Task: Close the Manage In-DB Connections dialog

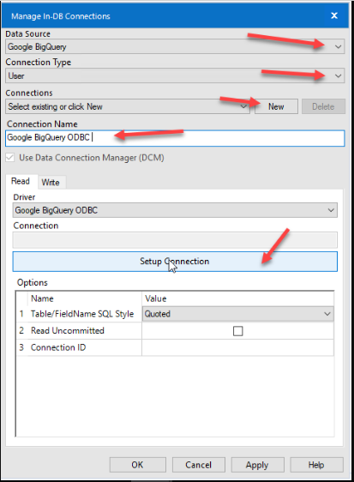Action: (x=334, y=15)
